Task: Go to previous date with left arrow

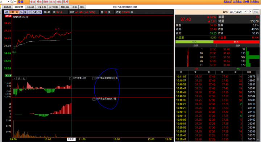Action: coord(248,12)
